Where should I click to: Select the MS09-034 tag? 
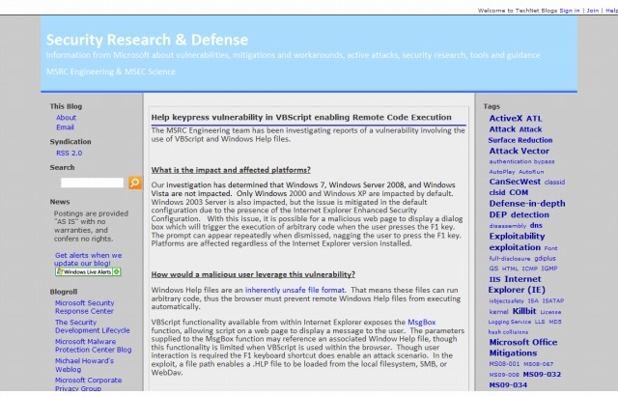pyautogui.click(x=508, y=385)
